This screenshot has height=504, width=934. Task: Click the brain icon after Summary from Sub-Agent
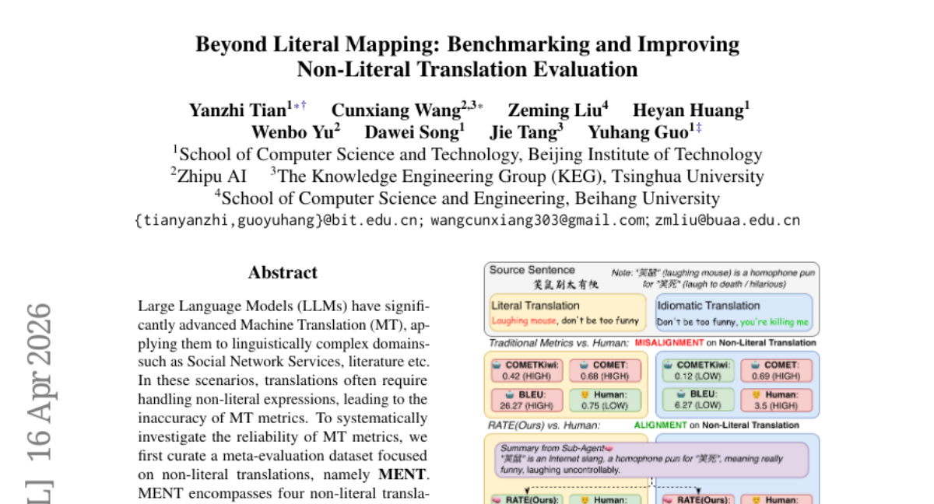609,448
